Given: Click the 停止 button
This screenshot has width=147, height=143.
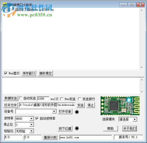Looking at the screenshot, I should [90, 105].
